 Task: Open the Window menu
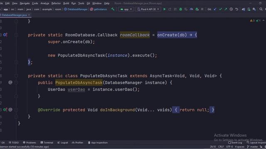pyautogui.click(x=97, y=3)
